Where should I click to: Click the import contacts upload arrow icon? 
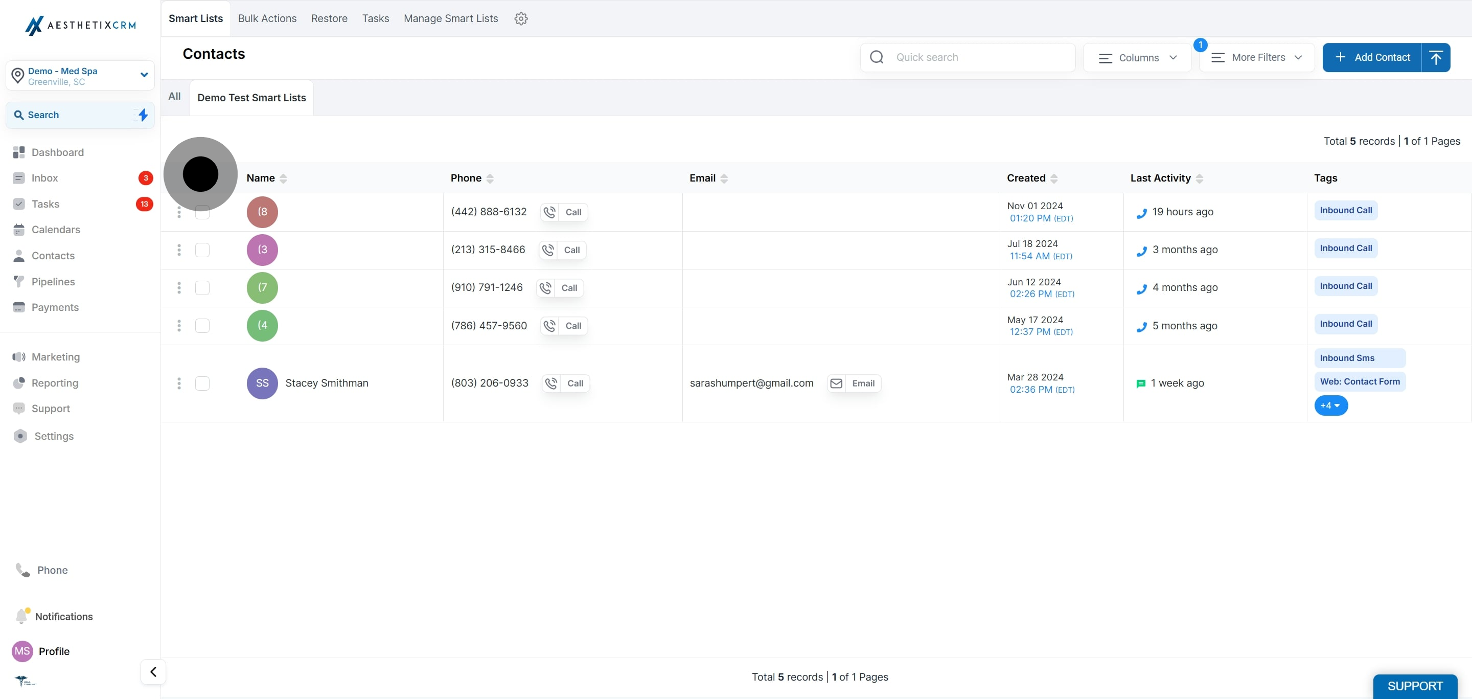pyautogui.click(x=1435, y=57)
